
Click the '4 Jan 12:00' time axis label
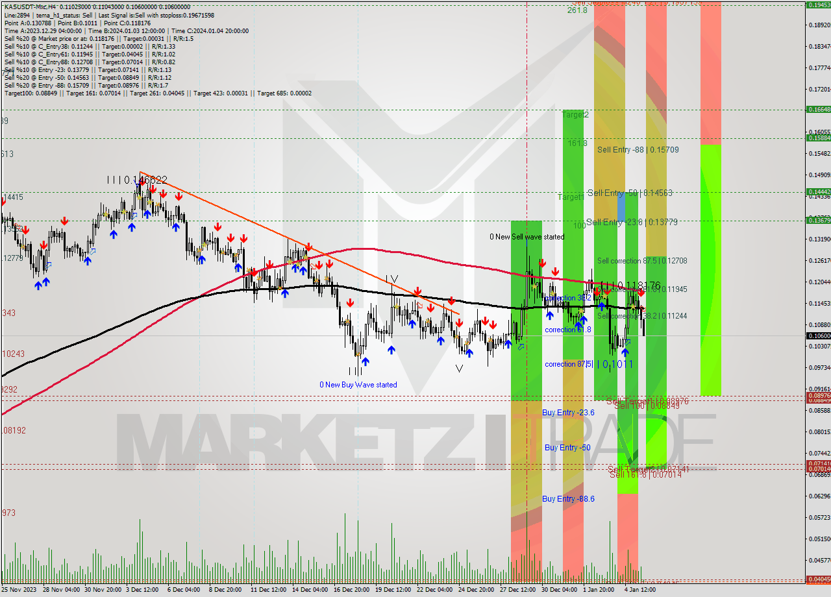(639, 590)
